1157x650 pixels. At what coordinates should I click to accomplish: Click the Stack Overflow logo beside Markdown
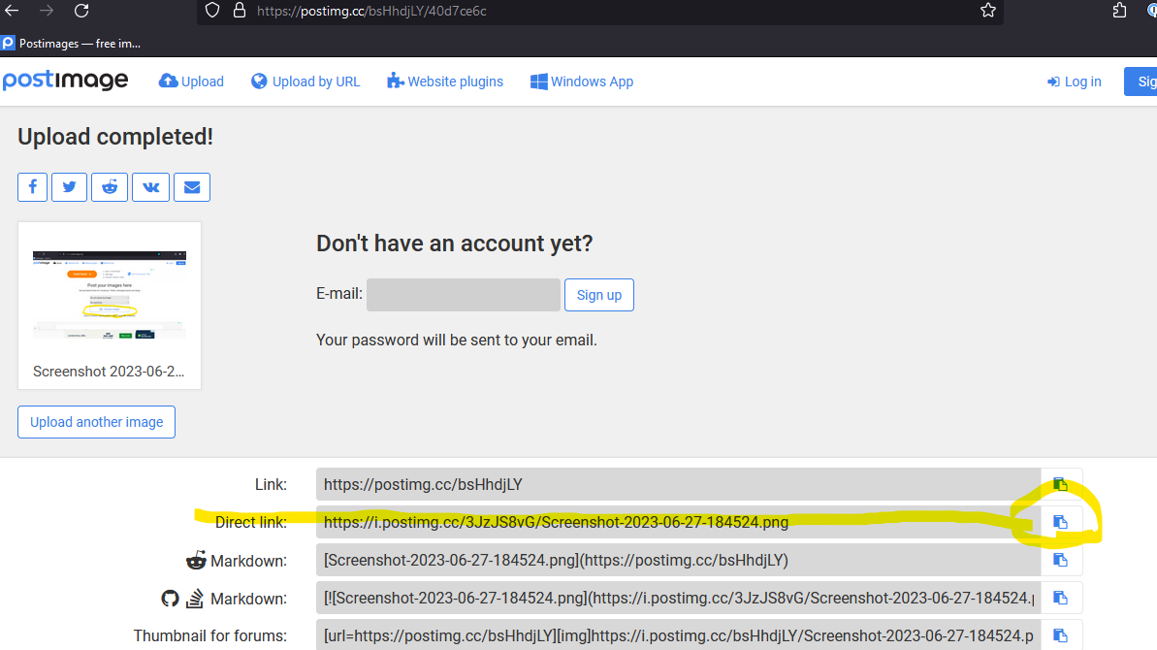(x=195, y=599)
